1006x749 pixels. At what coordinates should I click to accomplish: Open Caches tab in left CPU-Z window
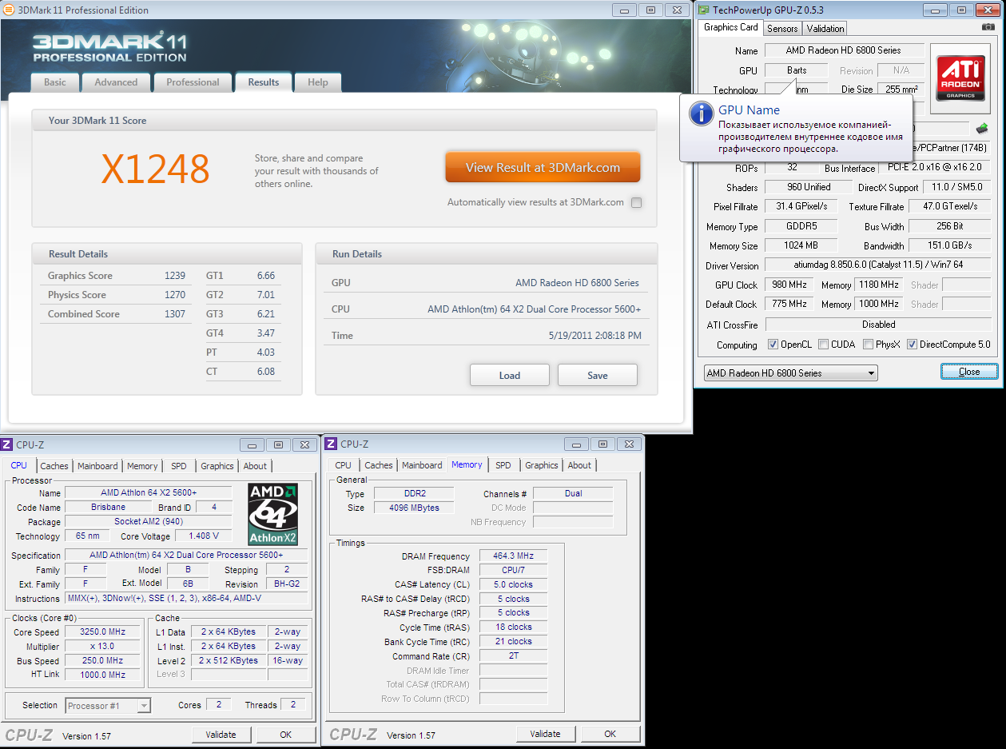point(54,466)
